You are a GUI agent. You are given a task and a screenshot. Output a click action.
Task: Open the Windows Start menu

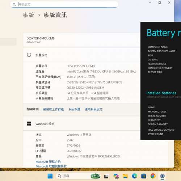coord(50,176)
